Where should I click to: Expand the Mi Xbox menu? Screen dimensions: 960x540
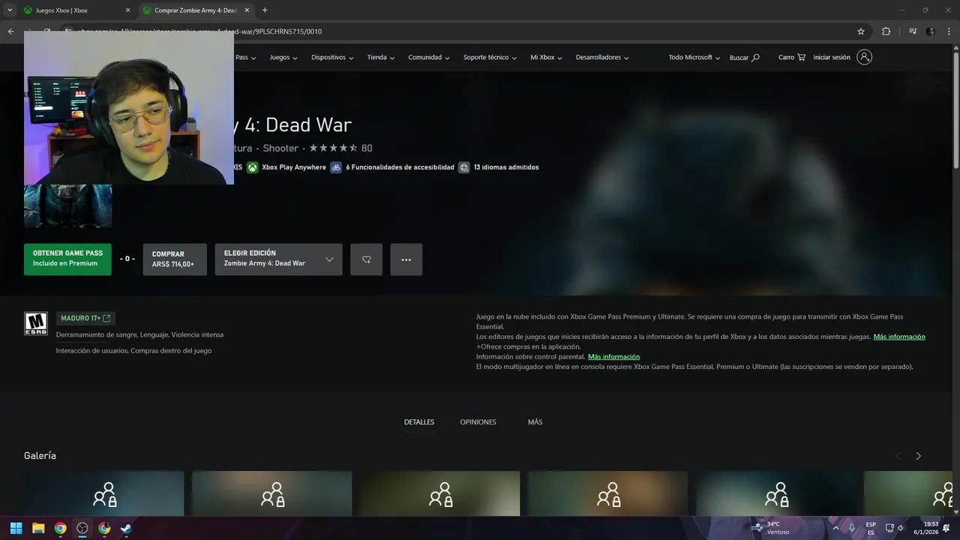[546, 58]
